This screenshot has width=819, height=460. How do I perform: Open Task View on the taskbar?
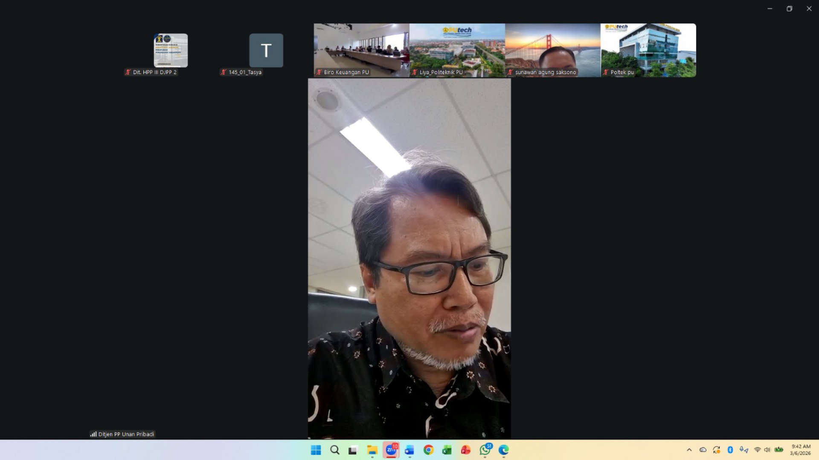[353, 450]
